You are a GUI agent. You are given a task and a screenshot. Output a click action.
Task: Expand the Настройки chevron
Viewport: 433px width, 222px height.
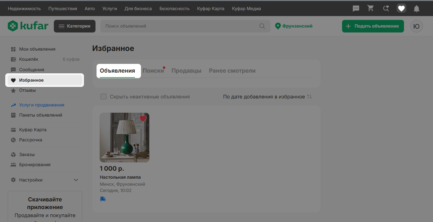(x=76, y=180)
